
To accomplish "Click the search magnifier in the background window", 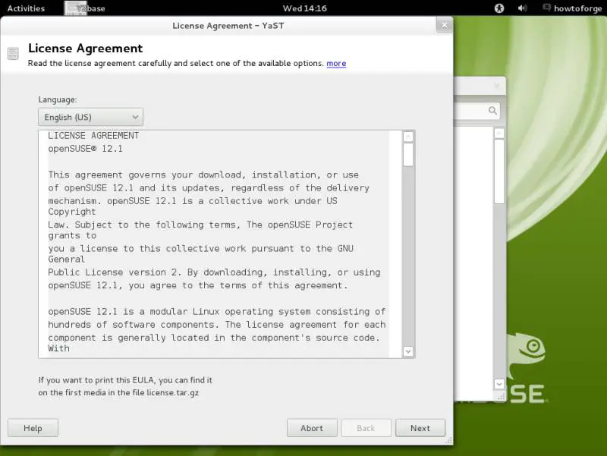I will pos(492,111).
